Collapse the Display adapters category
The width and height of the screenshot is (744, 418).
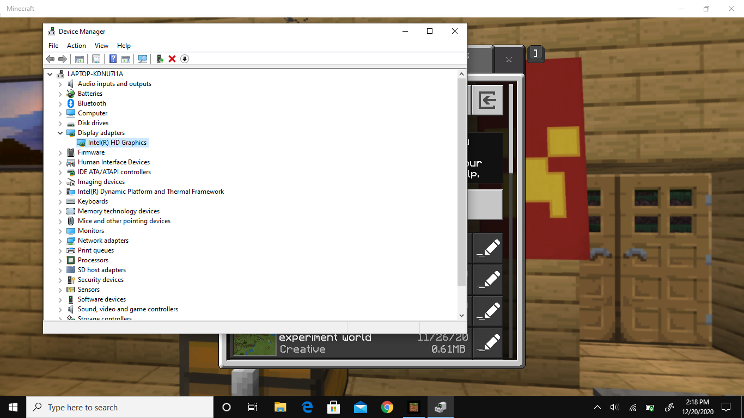(60, 133)
